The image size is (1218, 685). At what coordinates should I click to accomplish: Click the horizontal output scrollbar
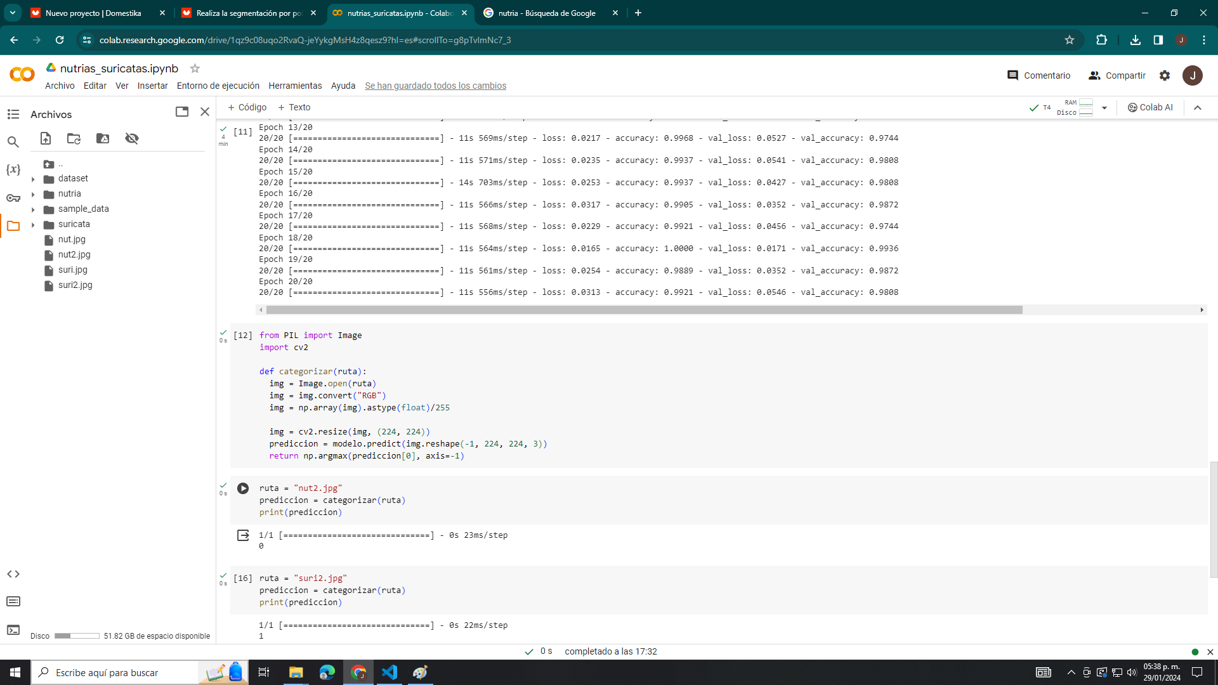(x=644, y=310)
